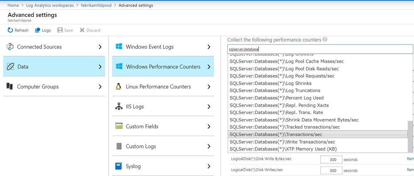This screenshot has height=176, width=414.
Task: Click the help question mark icon
Action: click(x=325, y=40)
